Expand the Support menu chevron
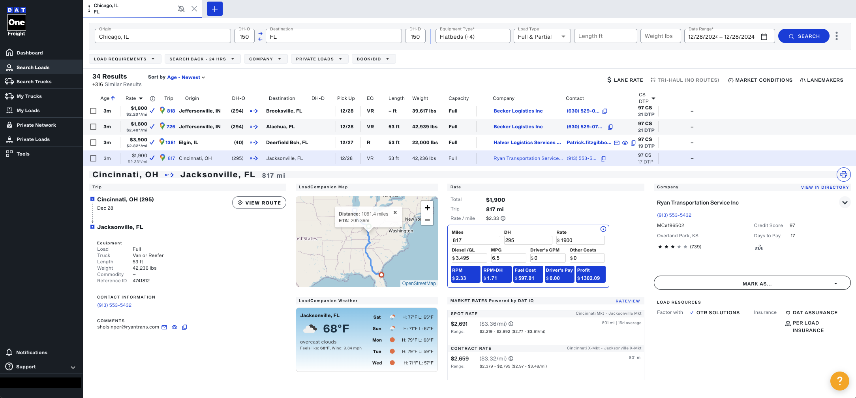Screen dimensions: 856x398 point(73,367)
